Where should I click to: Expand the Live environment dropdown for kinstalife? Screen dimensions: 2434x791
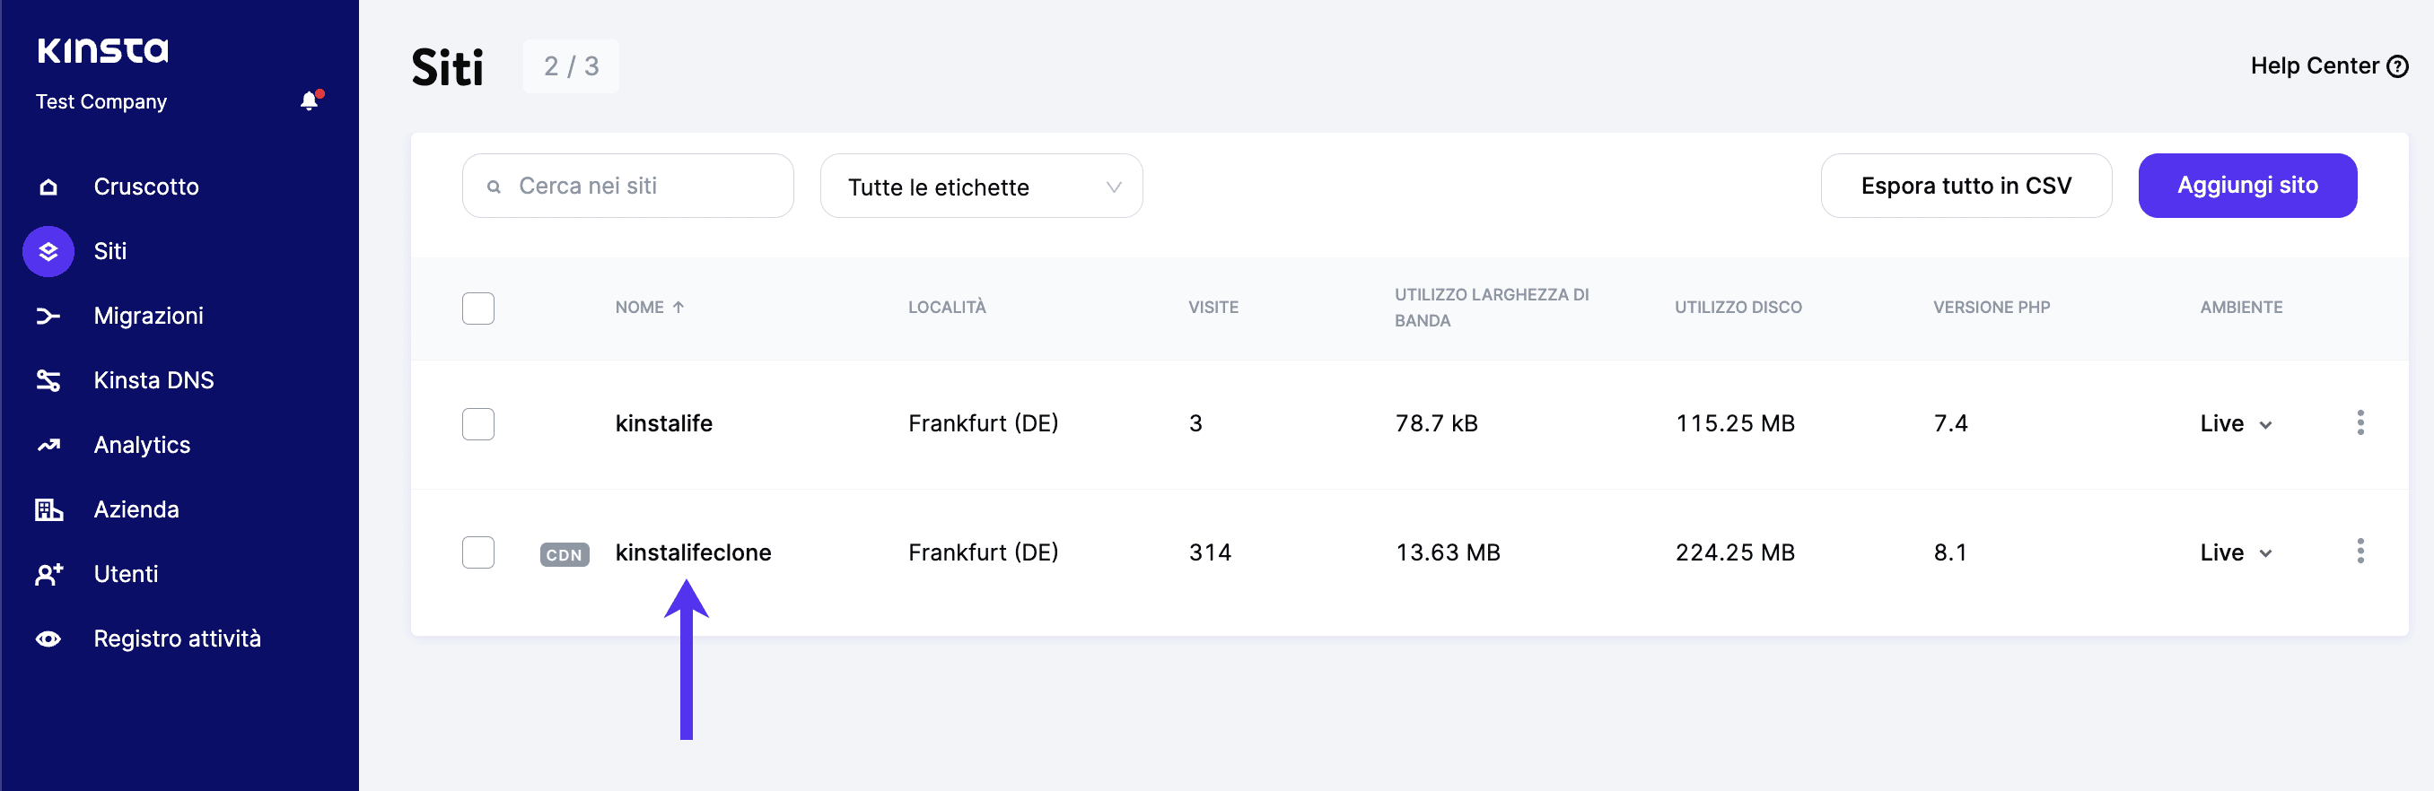tap(2236, 424)
